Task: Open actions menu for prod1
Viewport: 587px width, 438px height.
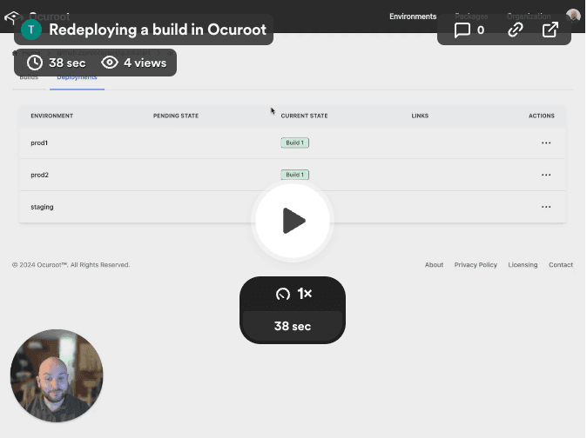Action: 546,143
